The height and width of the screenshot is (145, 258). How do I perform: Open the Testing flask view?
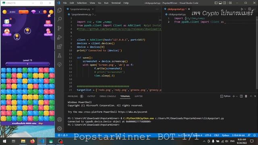60,56
